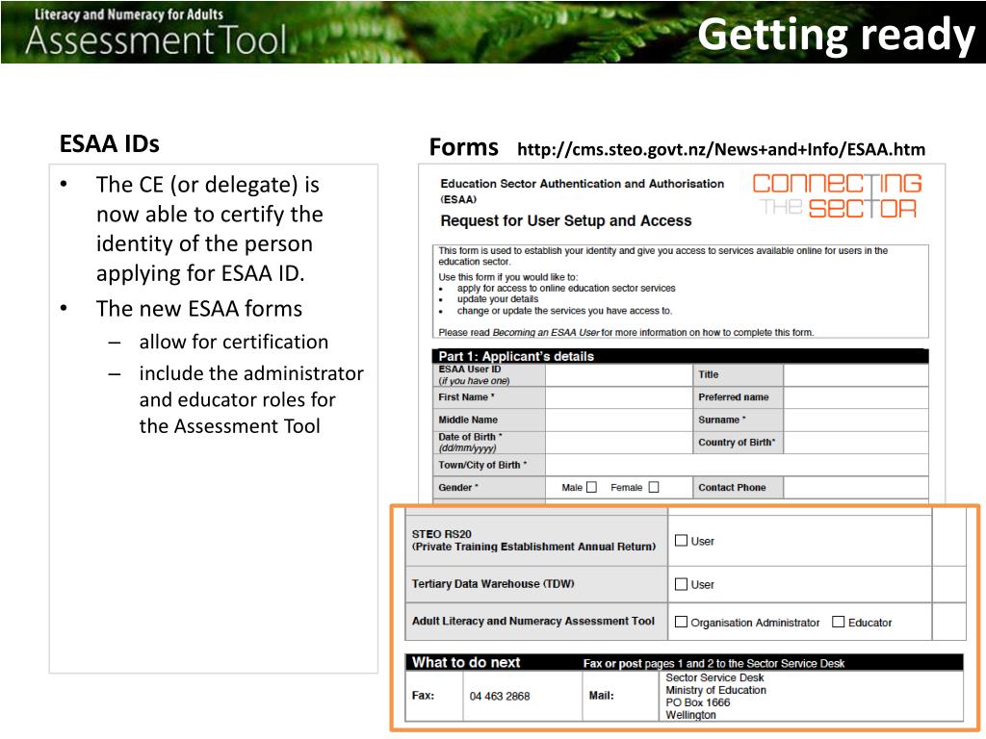Click the Part 1: Applicant's details header

click(681, 356)
